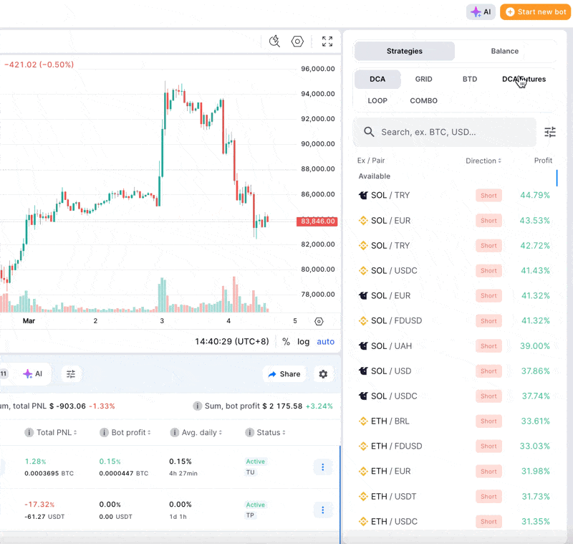573x544 pixels.
Task: Toggle percent scale on chart
Action: pos(286,342)
